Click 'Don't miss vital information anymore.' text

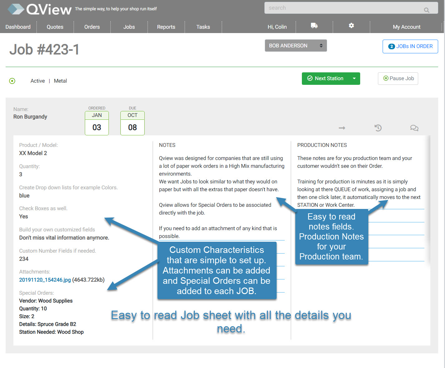click(64, 238)
